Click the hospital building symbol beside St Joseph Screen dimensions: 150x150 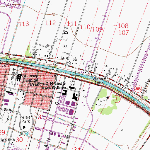[x=19, y=78]
